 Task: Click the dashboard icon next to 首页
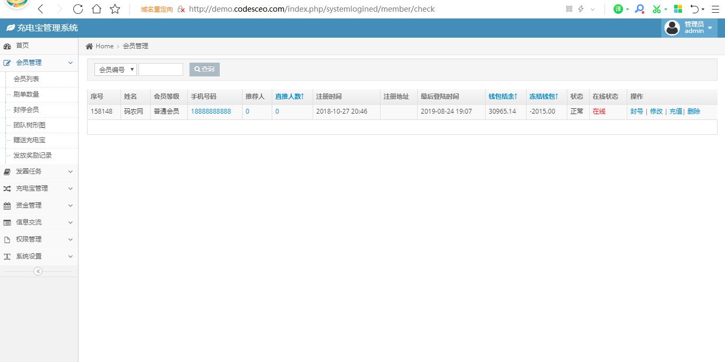[x=7, y=46]
